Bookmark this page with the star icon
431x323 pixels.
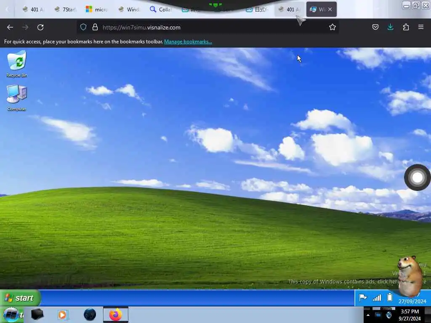(x=333, y=27)
